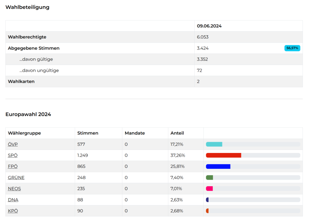Select the blue FPÖ share bar
This screenshot has height=222, width=309.
(x=218, y=166)
